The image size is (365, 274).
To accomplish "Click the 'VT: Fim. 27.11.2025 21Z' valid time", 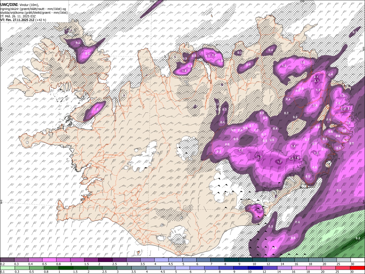I will [17, 20].
